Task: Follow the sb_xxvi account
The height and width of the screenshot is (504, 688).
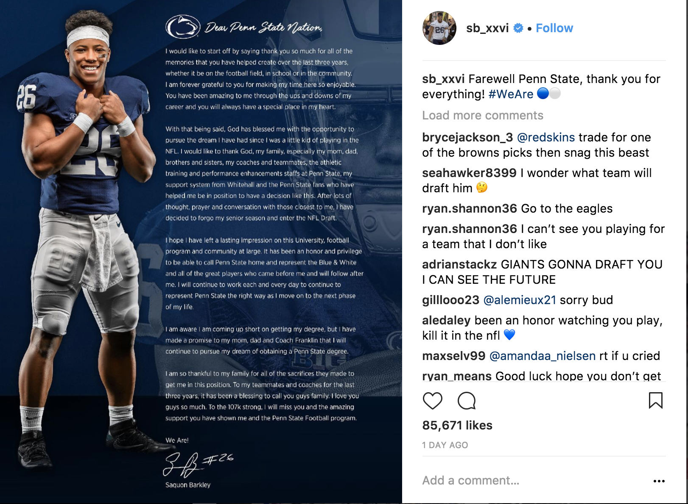Action: pos(554,28)
